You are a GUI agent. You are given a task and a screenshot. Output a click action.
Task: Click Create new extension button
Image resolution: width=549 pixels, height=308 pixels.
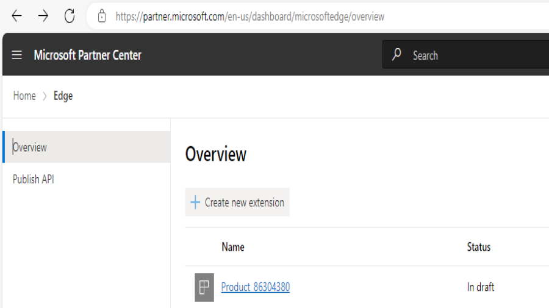click(237, 202)
